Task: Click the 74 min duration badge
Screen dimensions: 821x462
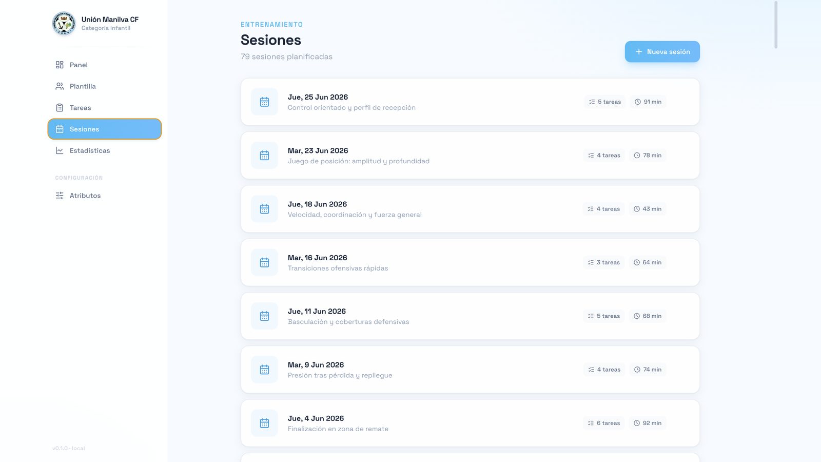Action: coord(648,370)
